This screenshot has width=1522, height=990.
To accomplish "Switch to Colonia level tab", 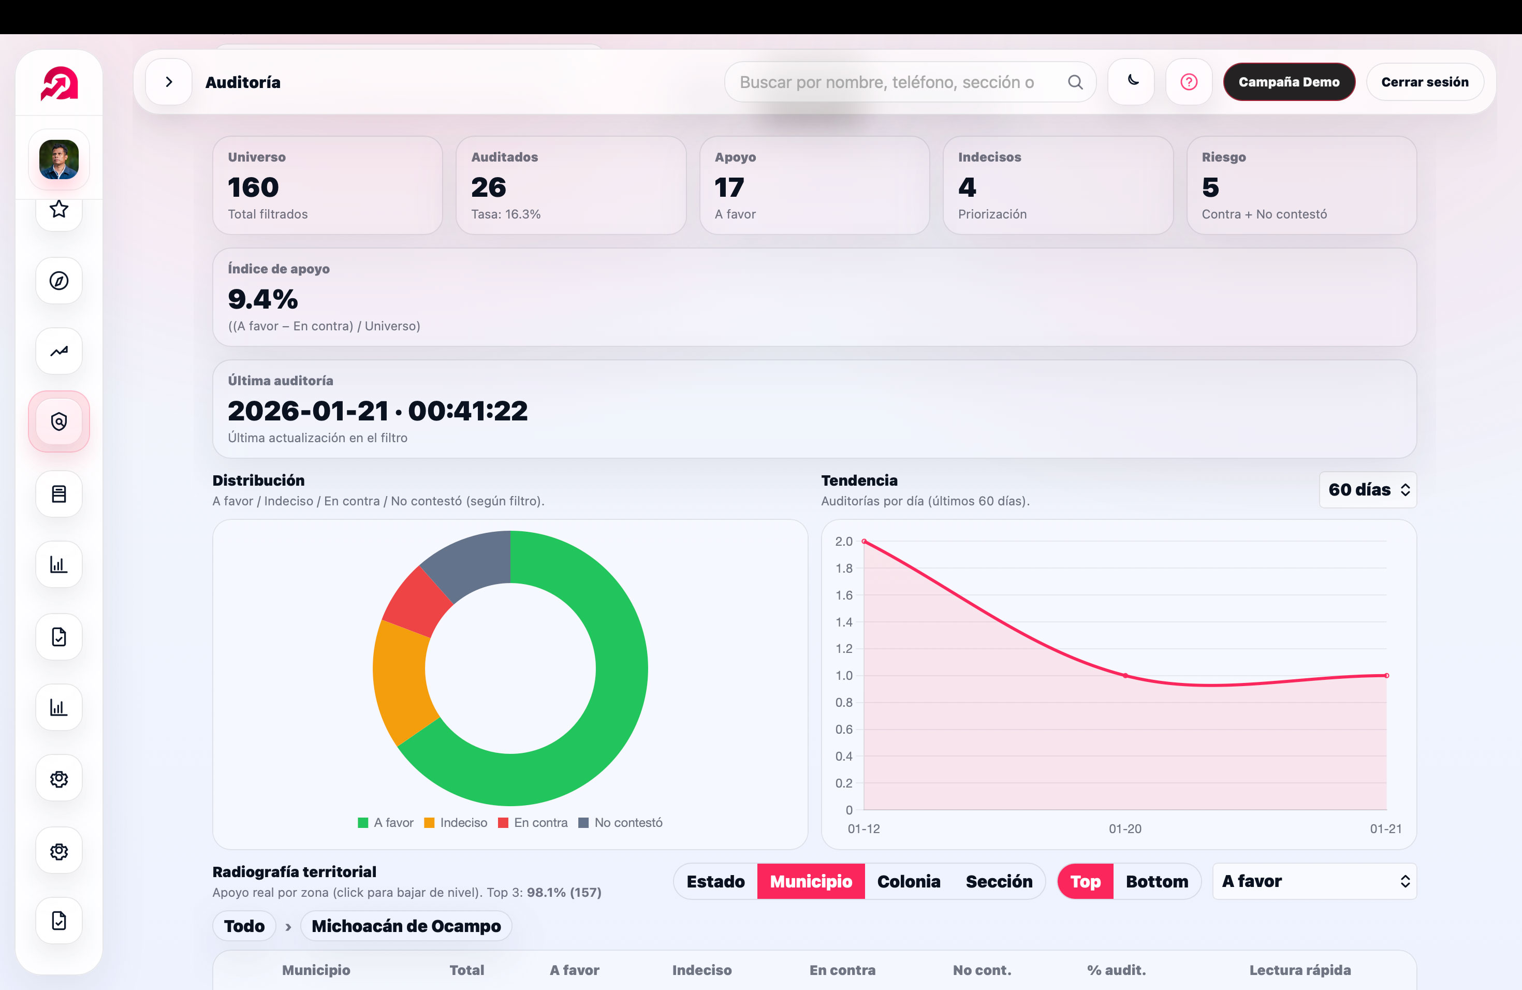I will (909, 881).
